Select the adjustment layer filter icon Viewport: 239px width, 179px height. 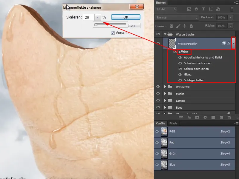[x=196, y=9]
